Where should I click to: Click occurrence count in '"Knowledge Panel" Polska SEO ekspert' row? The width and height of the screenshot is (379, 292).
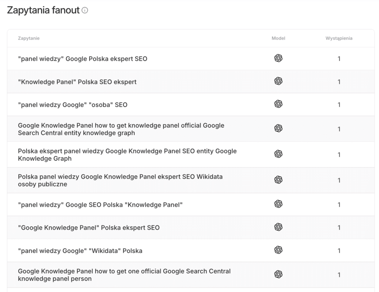(339, 82)
